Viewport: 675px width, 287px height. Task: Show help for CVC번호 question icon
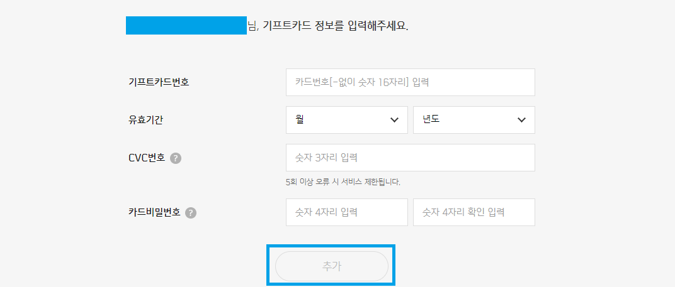176,158
